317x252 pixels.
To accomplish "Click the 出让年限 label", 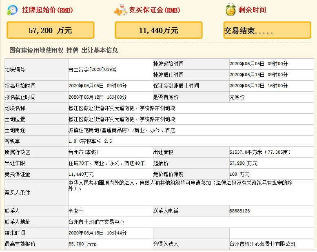I will 15,163.
